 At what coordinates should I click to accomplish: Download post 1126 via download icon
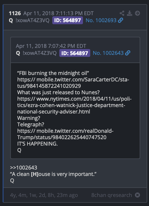[x=129, y=13]
